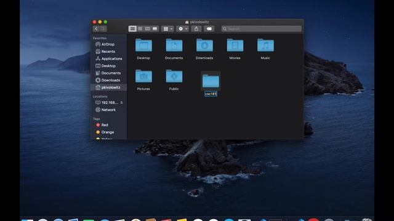This screenshot has height=221, width=394.
Task: Click the Music folder label
Action: point(265,58)
